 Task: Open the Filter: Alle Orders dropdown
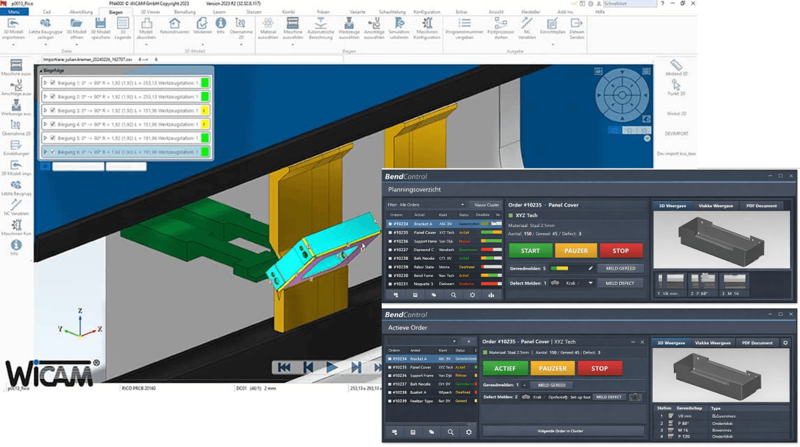point(462,205)
